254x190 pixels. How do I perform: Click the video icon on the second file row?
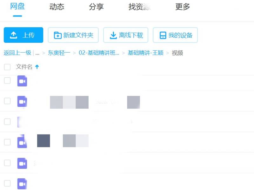pos(22,102)
